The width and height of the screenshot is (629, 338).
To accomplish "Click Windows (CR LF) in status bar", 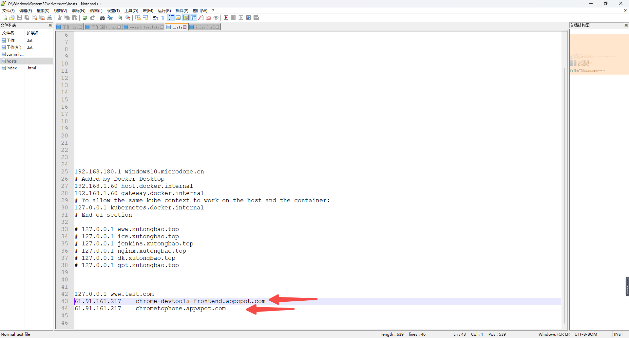I will coord(554,334).
